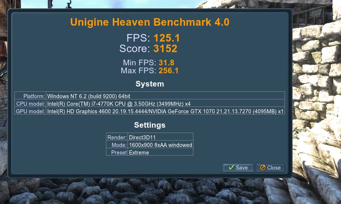
Task: Click the Preset label cell
Action: click(x=117, y=152)
